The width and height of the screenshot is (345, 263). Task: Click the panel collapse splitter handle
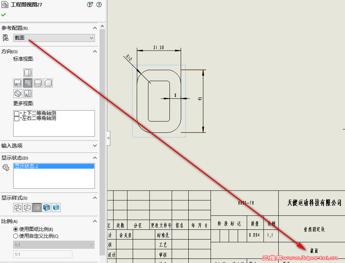click(108, 138)
